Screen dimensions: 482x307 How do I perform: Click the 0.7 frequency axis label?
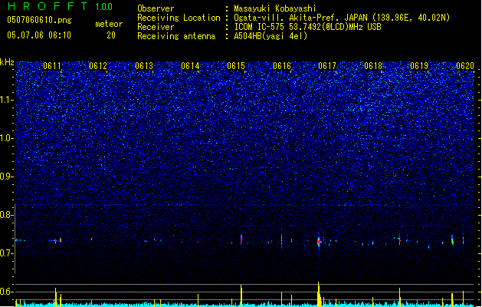[x=7, y=253]
